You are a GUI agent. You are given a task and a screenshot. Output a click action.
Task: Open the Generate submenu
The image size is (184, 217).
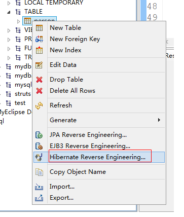(99, 120)
